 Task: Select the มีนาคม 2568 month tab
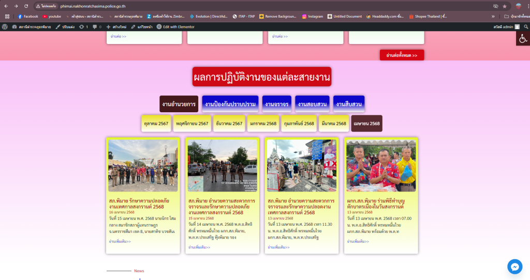click(334, 124)
